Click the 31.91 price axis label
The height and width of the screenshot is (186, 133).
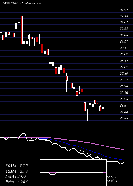point(124,10)
